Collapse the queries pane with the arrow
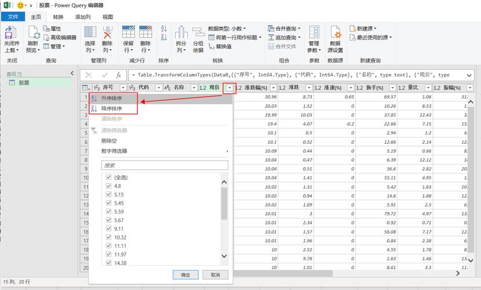481x290 pixels. (72, 73)
